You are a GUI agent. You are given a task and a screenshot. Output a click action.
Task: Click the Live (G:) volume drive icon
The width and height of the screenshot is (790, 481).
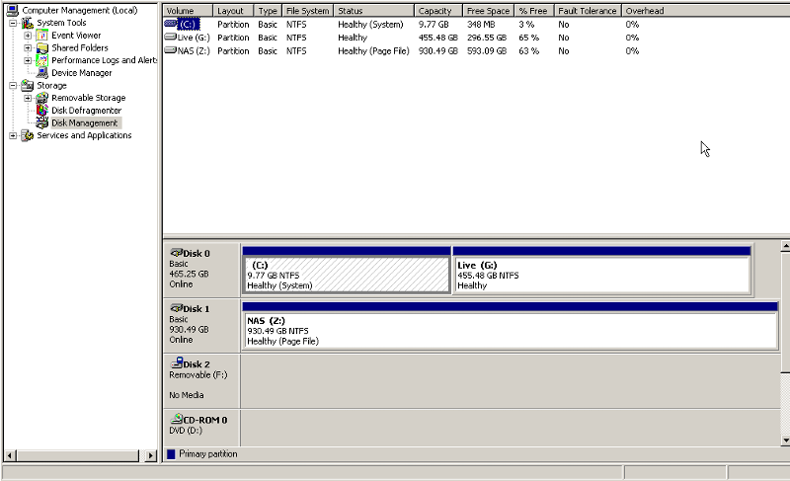(170, 37)
